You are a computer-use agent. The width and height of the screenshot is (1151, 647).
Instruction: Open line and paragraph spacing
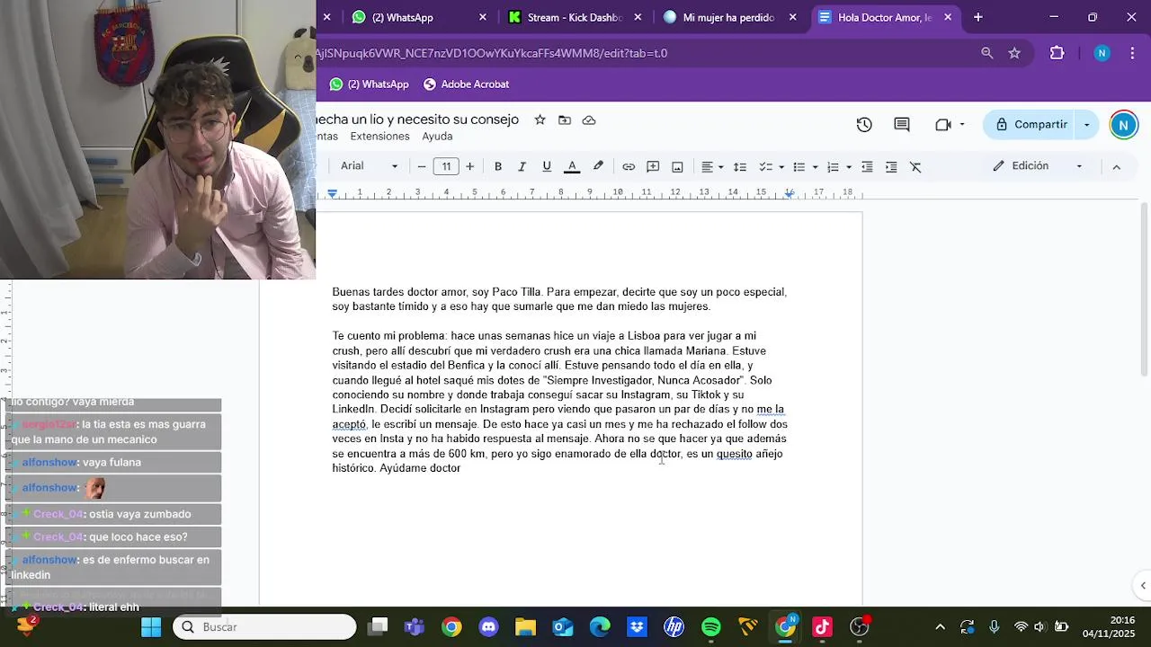739,166
